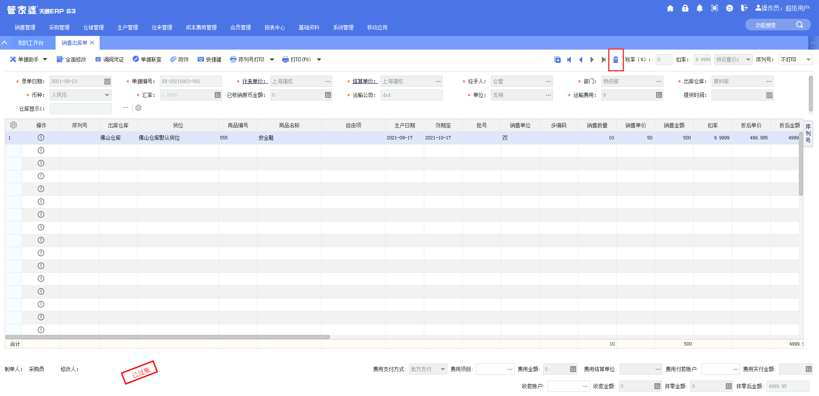Image resolution: width=819 pixels, height=396 pixels.
Task: Click the 全面修改 button
Action: tap(71, 59)
